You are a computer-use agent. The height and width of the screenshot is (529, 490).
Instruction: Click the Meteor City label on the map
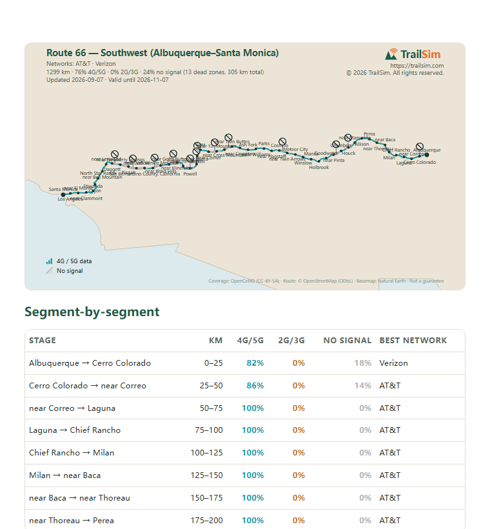pos(295,149)
